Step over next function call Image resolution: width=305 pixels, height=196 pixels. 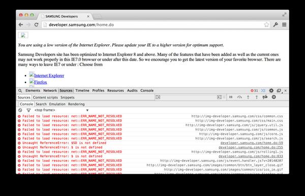(x=239, y=97)
